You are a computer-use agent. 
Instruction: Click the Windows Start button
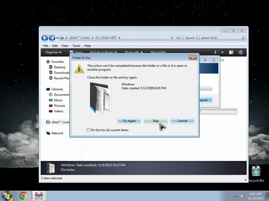tap(7, 196)
